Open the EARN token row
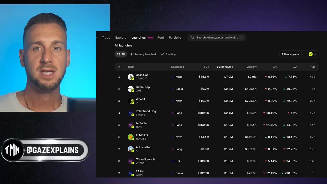The image size is (327, 184). [217, 173]
